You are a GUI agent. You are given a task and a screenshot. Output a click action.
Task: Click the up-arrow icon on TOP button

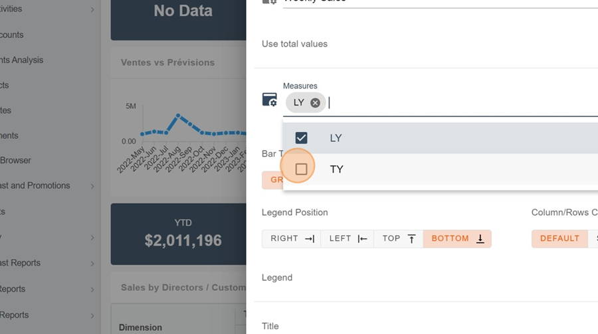click(411, 239)
